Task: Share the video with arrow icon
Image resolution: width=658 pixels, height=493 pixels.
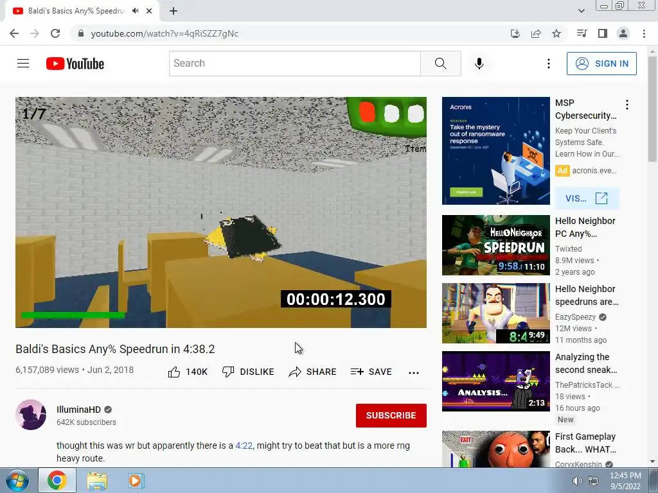Action: tap(295, 372)
